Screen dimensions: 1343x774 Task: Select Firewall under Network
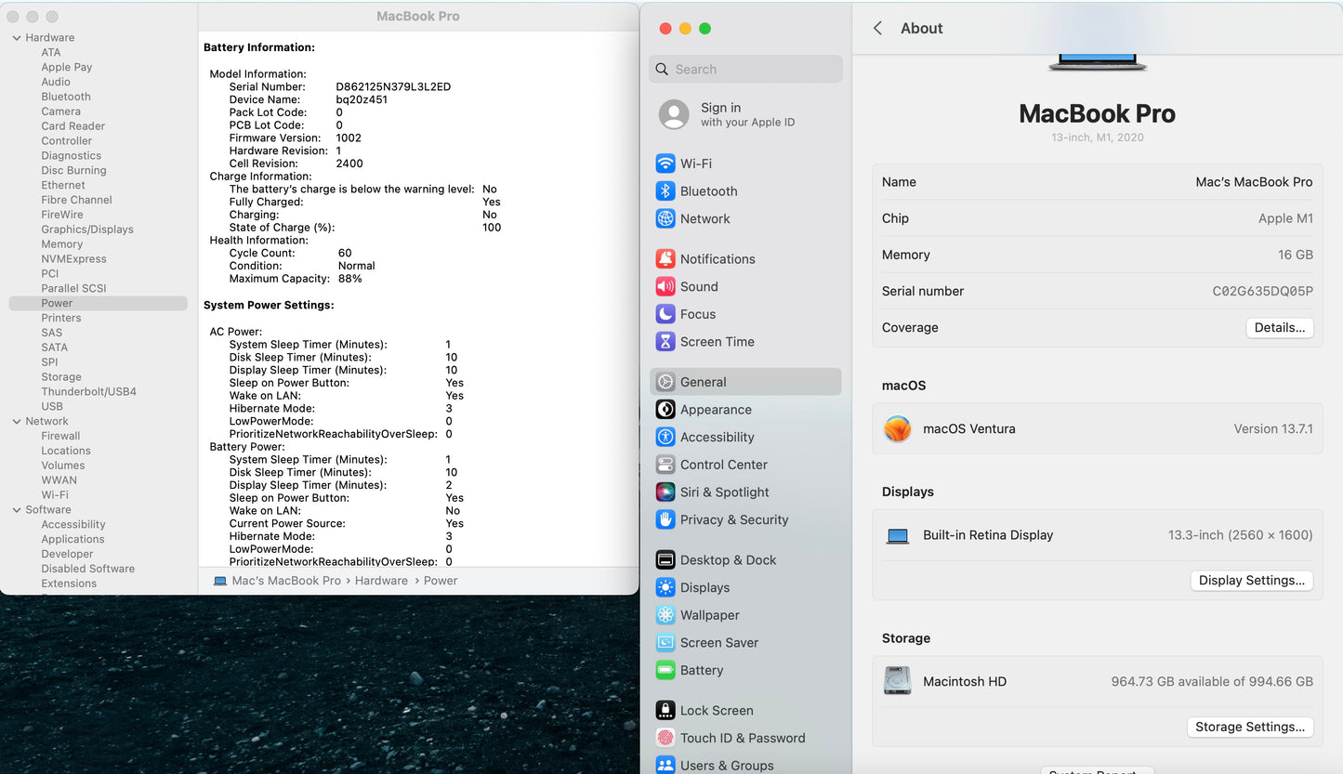coord(60,436)
